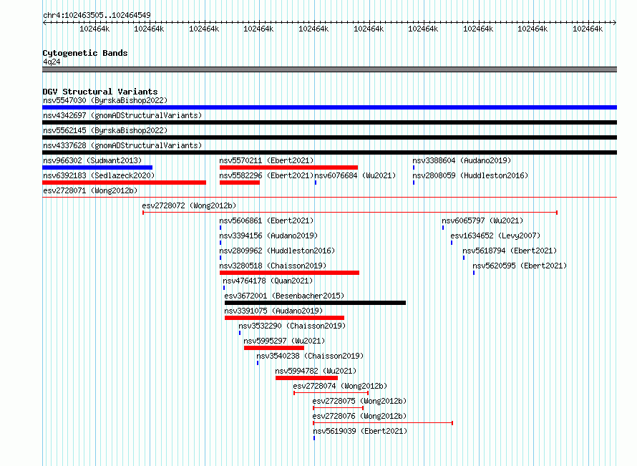Open nsv4764178 (Quan2021) variant
Viewport: 637px width, 466px height.
point(268,281)
